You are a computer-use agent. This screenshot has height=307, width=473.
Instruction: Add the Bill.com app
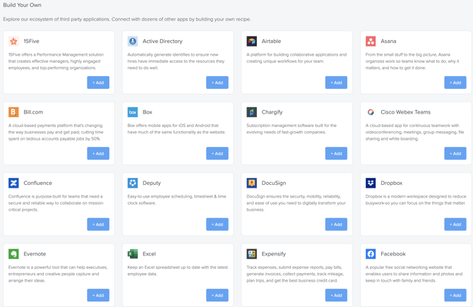pyautogui.click(x=98, y=154)
